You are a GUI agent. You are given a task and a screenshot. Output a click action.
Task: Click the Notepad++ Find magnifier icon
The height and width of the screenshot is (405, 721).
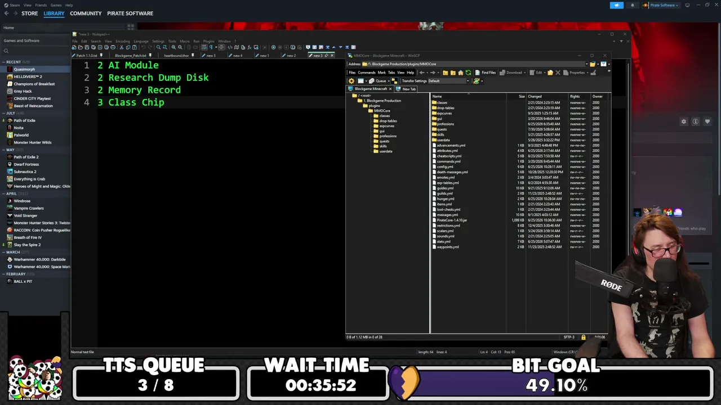158,47
